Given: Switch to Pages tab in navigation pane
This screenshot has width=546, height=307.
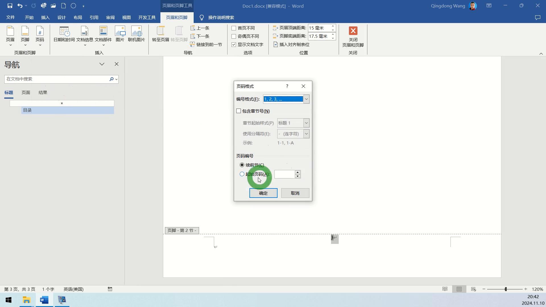Looking at the screenshot, I should 26,93.
